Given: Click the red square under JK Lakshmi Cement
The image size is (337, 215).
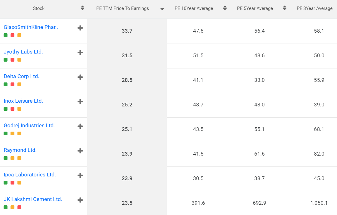Looking at the screenshot, I should [x=19, y=207].
